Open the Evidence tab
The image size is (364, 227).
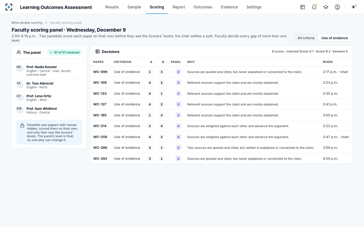coord(229,7)
